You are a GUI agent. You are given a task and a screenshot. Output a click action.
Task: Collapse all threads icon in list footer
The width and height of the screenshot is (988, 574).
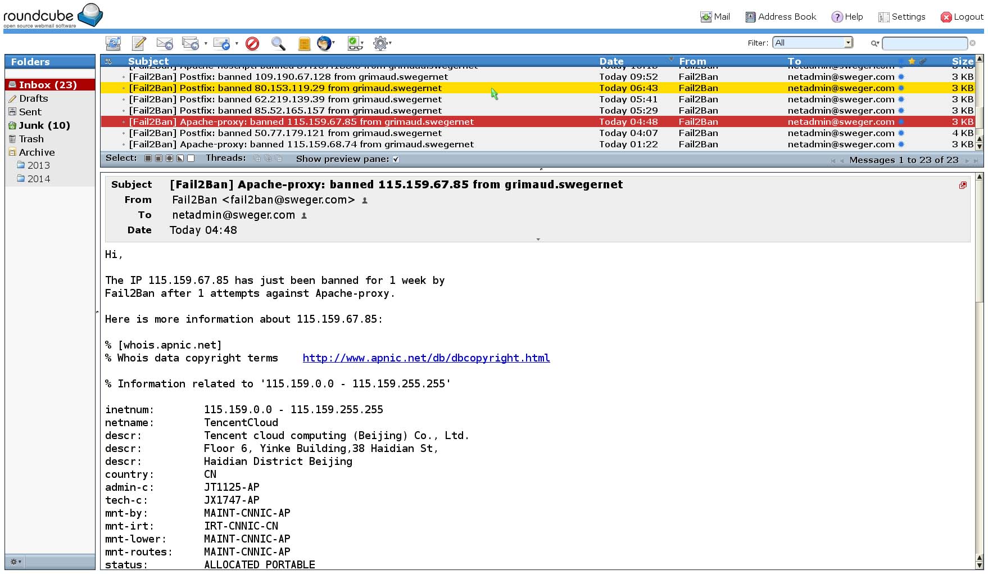pyautogui.click(x=279, y=159)
